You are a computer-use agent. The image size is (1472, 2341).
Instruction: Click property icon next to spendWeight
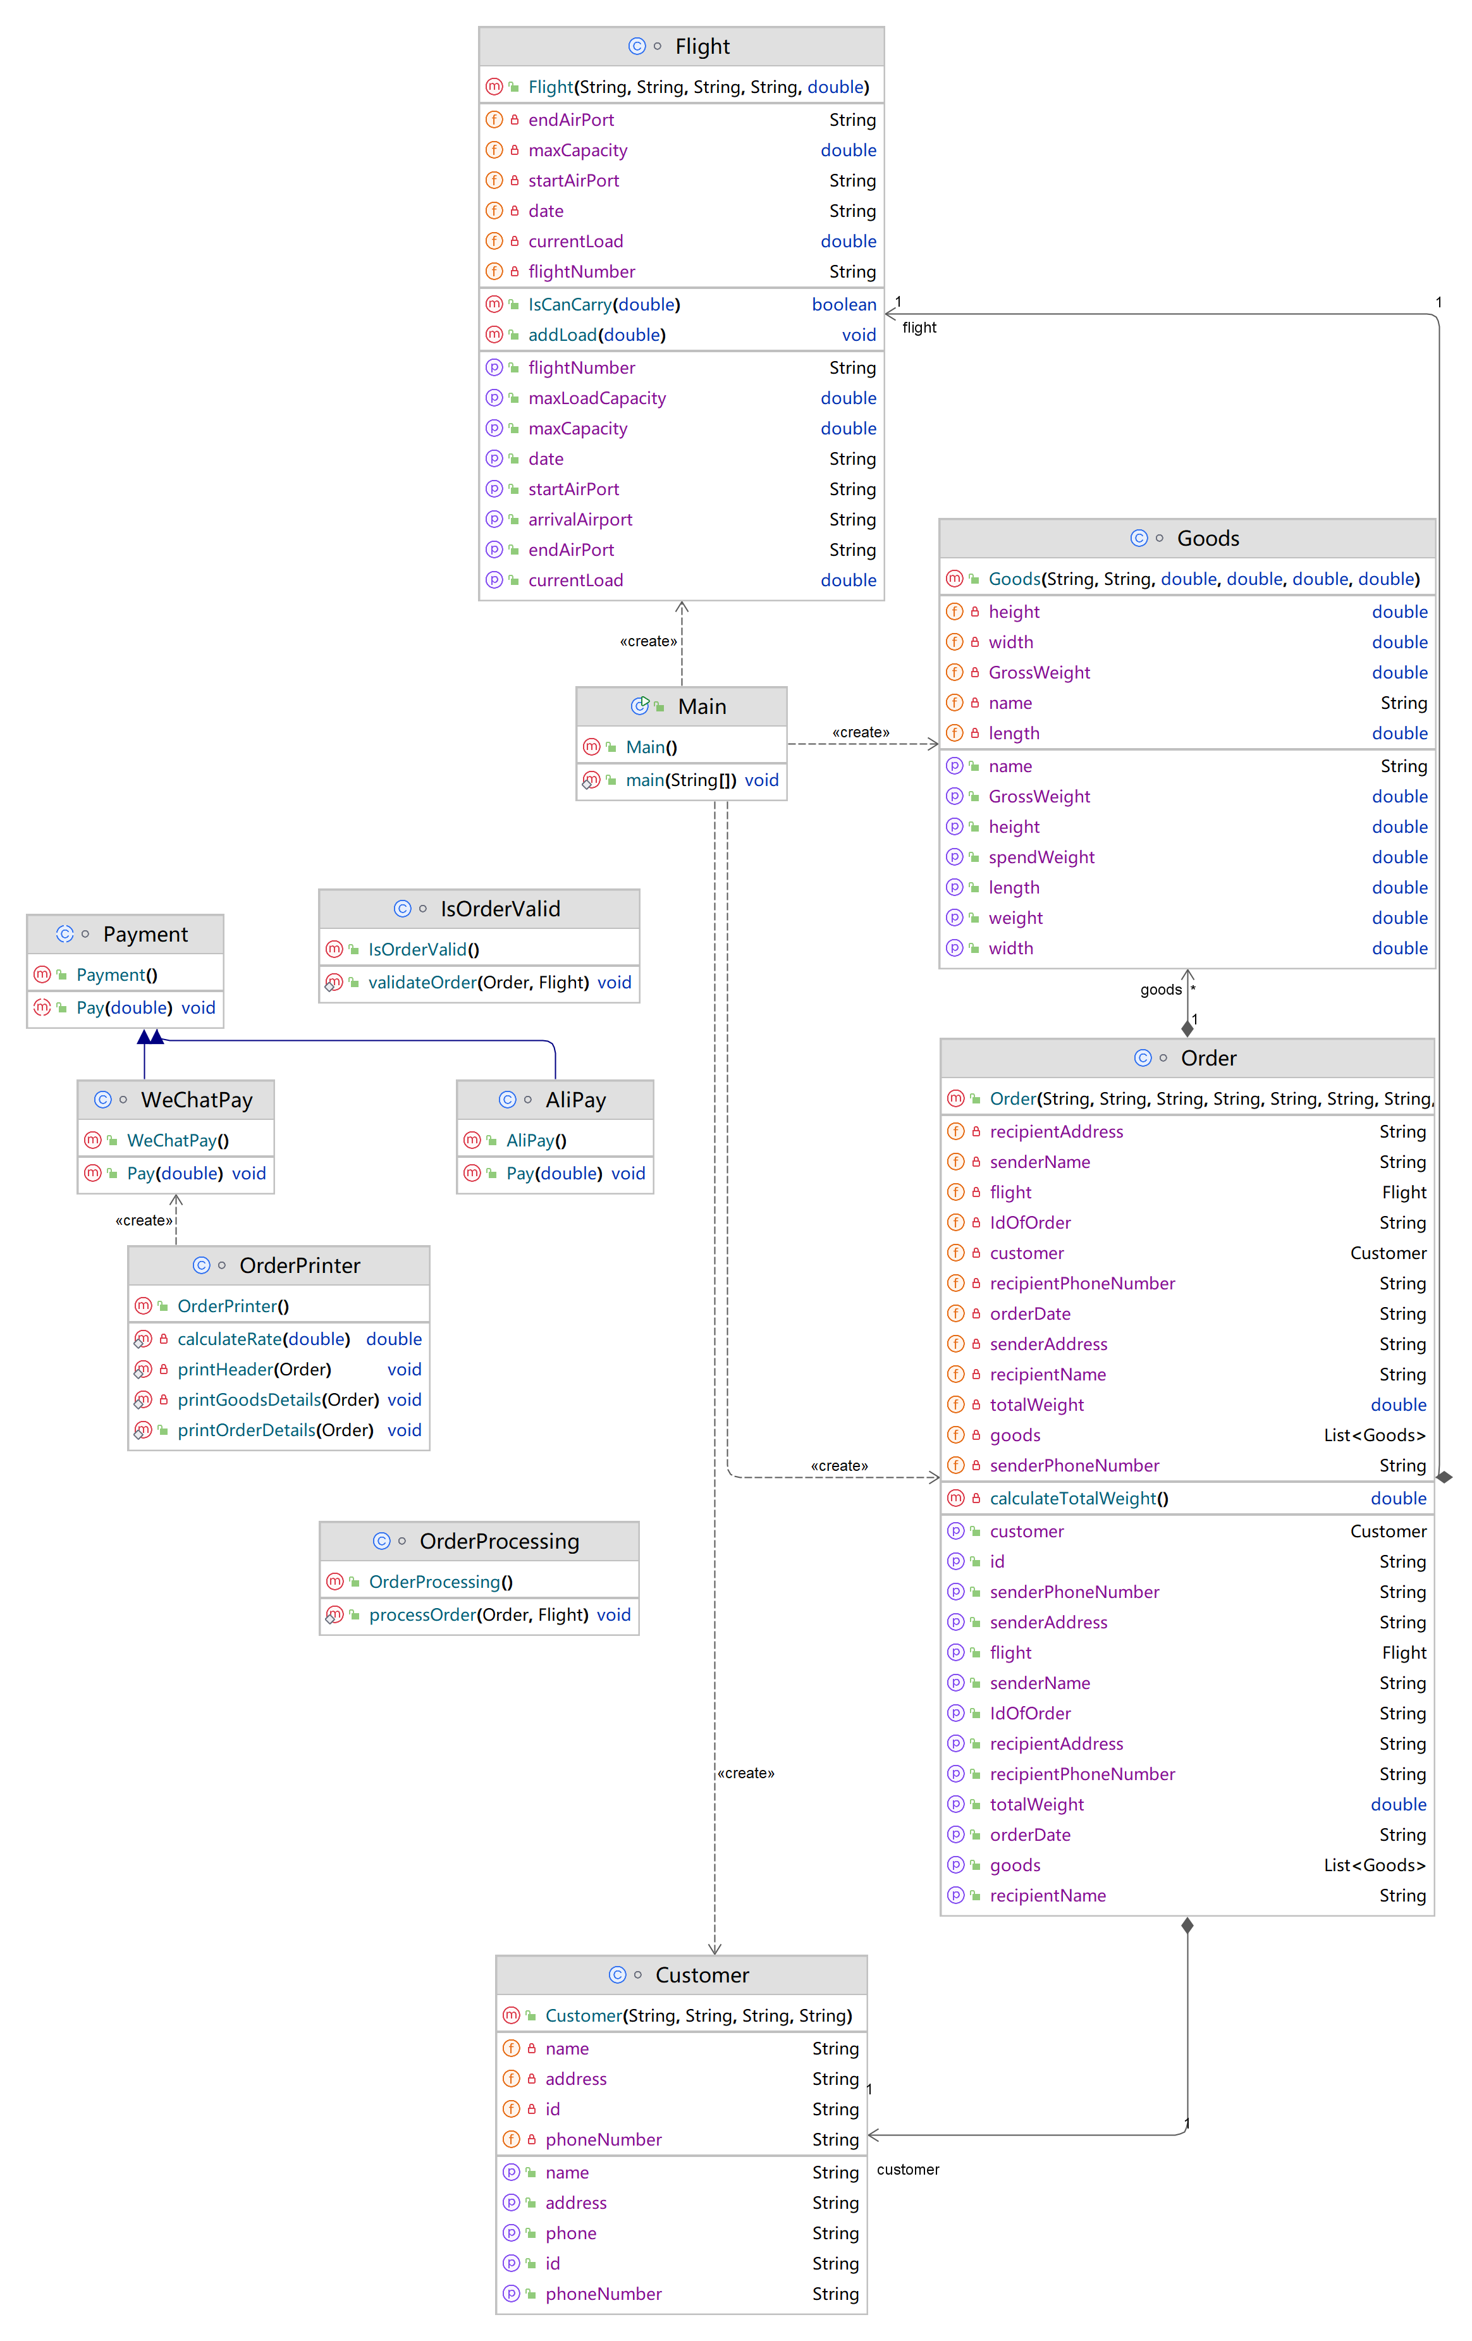pyautogui.click(x=955, y=856)
